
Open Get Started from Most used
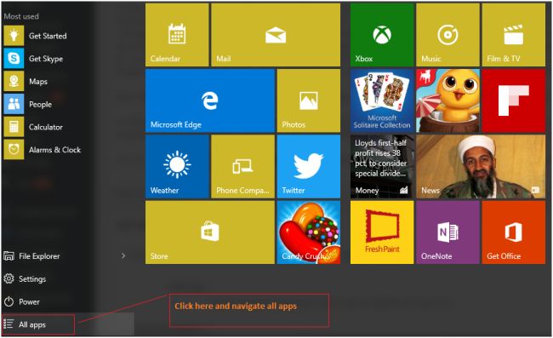[x=35, y=36]
